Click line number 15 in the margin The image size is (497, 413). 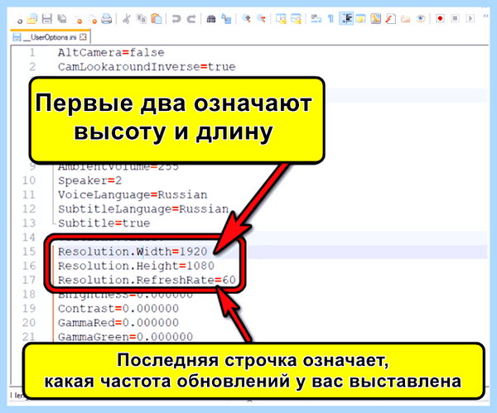[x=29, y=252]
